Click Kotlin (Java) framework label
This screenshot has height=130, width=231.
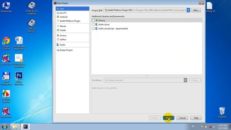point(104,25)
